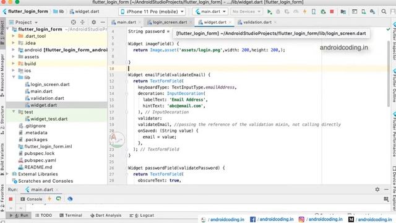This screenshot has height=223, width=396.
Task: Hot reload lightning icon in Run panel
Action: click(x=49, y=199)
